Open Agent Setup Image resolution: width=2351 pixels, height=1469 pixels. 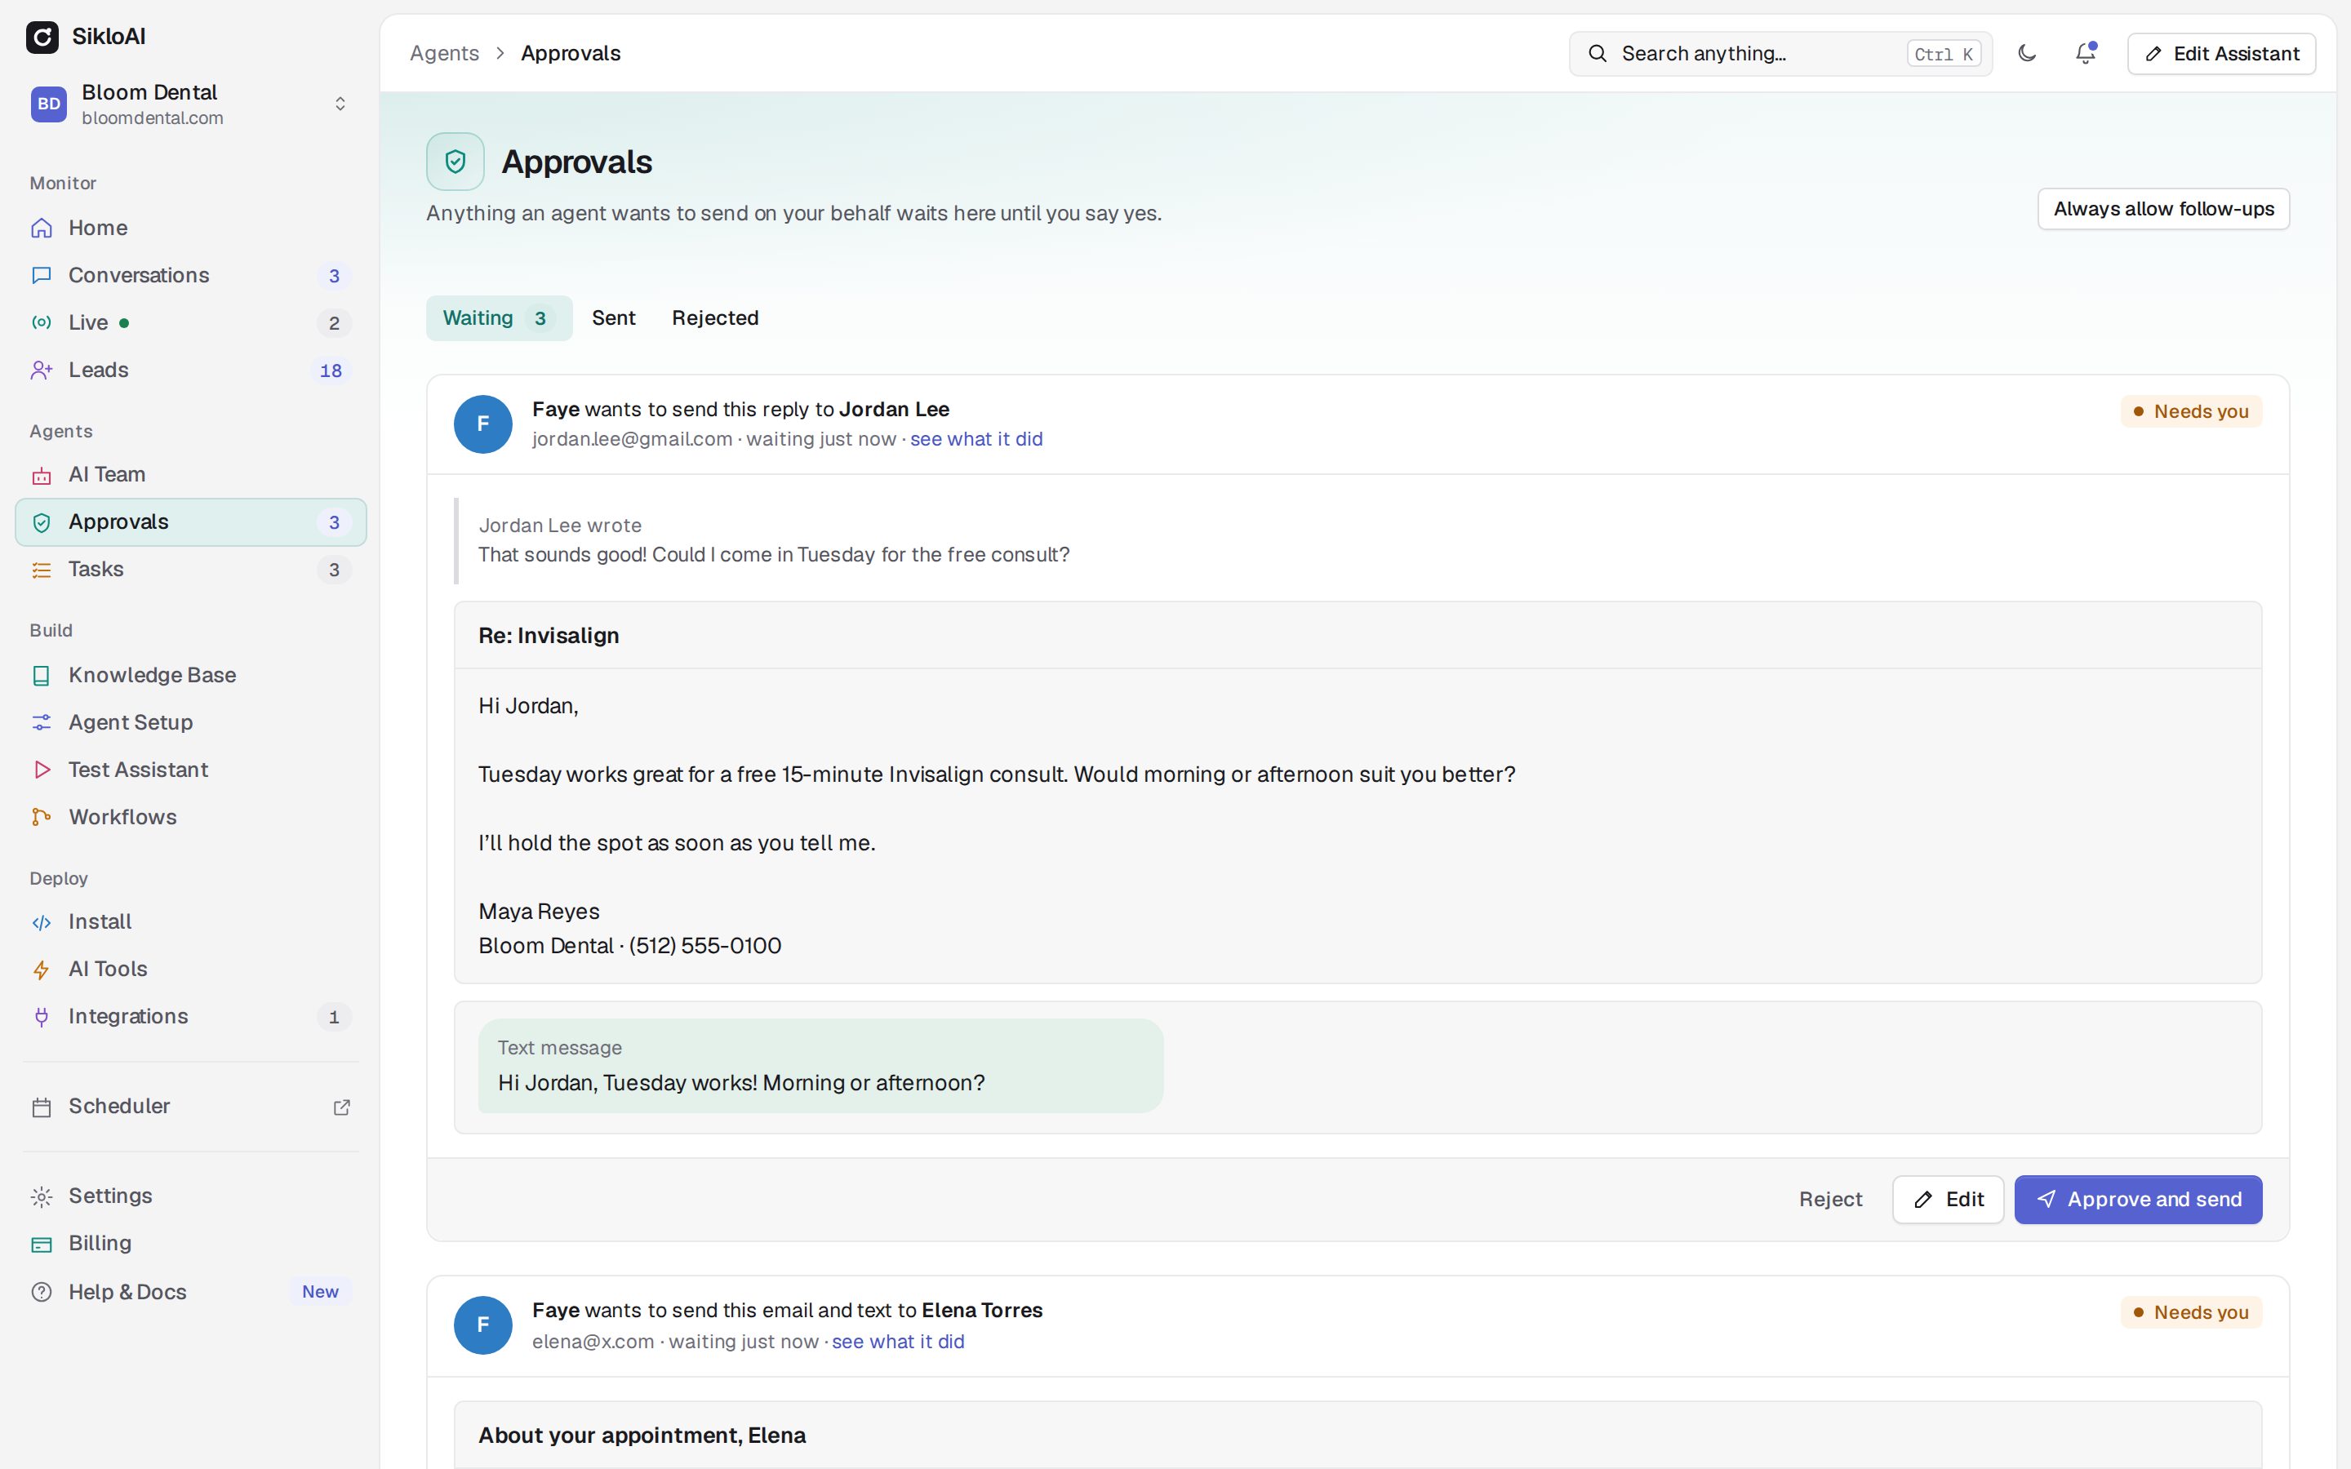190,722
